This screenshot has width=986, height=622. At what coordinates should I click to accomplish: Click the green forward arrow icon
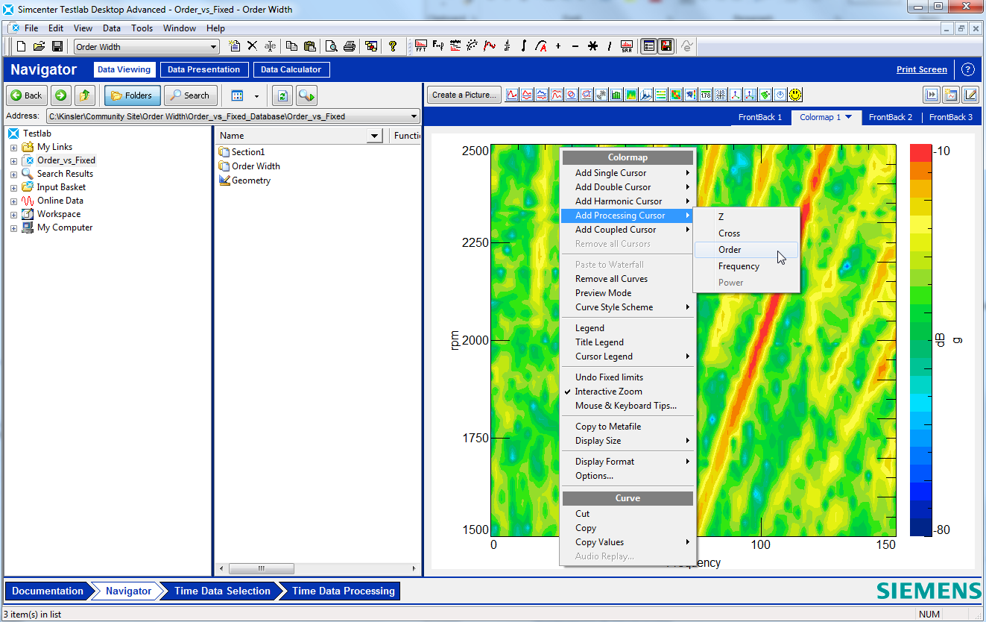click(x=61, y=95)
